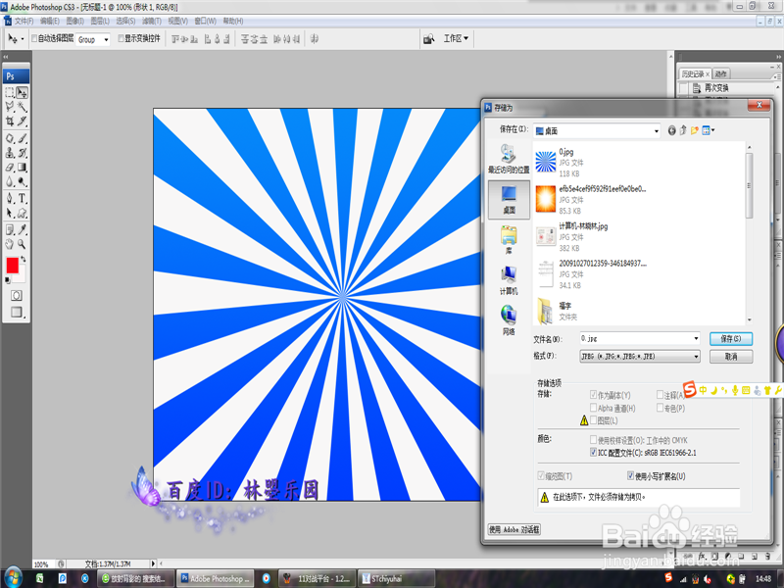Toggle show transform controls checkbox
This screenshot has width=784, height=588.
[x=121, y=38]
